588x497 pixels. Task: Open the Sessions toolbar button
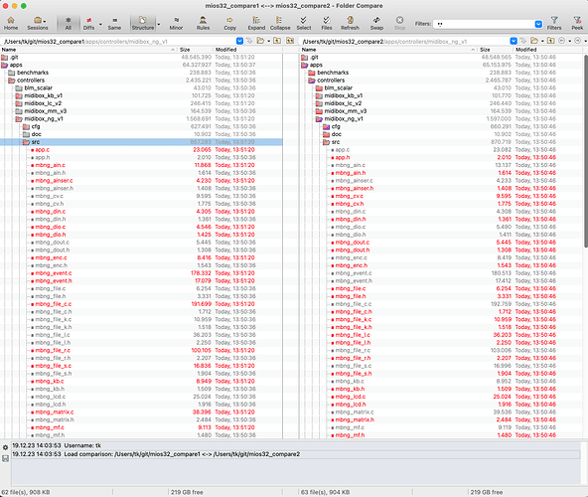click(38, 23)
